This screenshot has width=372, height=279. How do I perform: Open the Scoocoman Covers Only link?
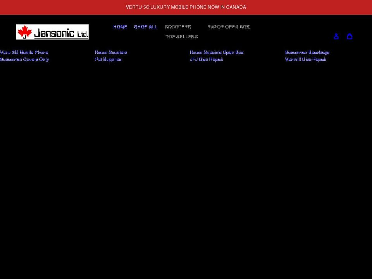(x=24, y=59)
